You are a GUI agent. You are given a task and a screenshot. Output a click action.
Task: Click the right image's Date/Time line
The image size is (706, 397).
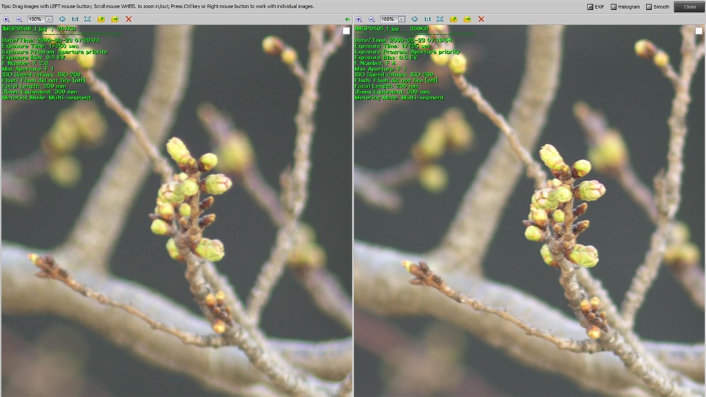click(403, 40)
